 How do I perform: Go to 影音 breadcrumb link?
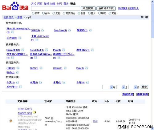20,18
